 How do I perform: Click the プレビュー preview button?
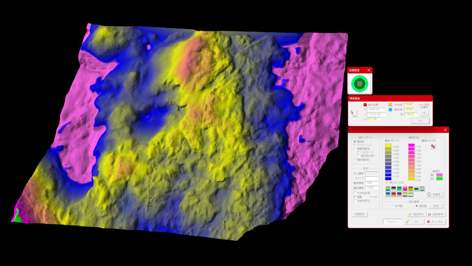392,222
